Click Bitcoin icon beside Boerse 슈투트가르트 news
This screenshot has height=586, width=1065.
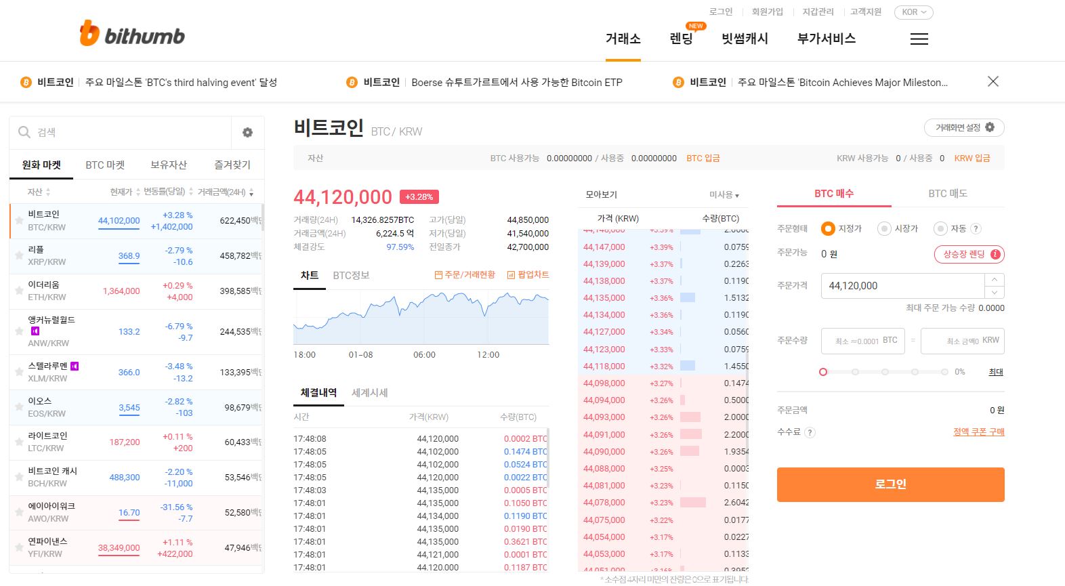pyautogui.click(x=352, y=82)
